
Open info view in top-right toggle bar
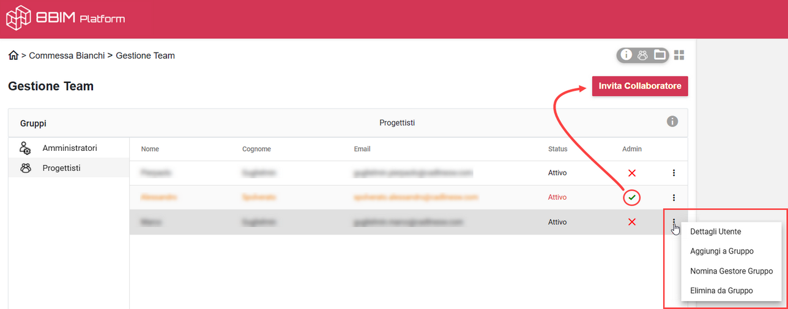(626, 55)
